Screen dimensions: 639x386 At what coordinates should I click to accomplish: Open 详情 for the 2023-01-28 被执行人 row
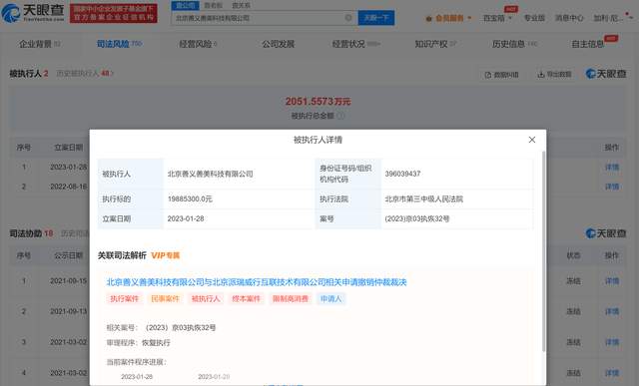[x=612, y=167]
